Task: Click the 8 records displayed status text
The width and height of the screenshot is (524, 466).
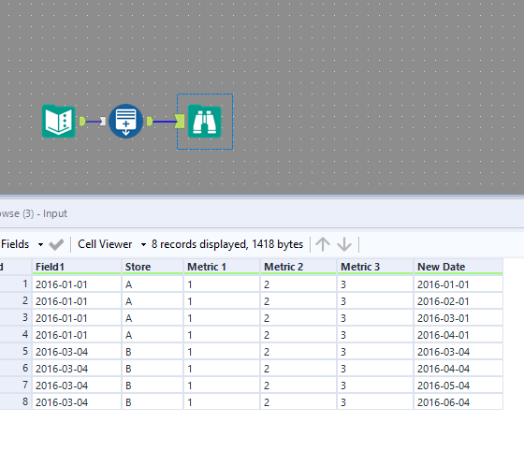Action: click(x=227, y=244)
